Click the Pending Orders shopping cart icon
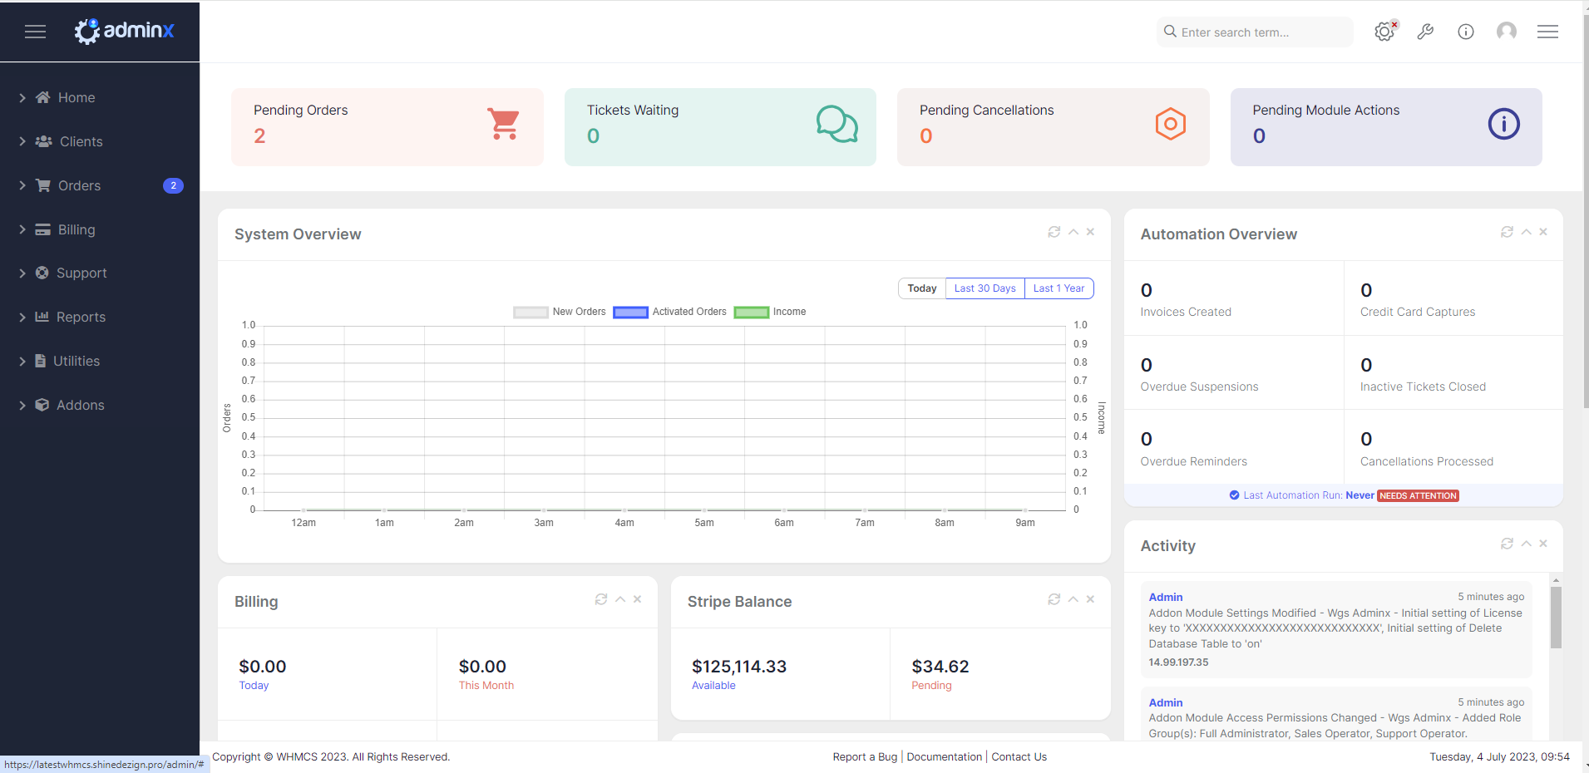This screenshot has width=1589, height=773. click(x=503, y=124)
